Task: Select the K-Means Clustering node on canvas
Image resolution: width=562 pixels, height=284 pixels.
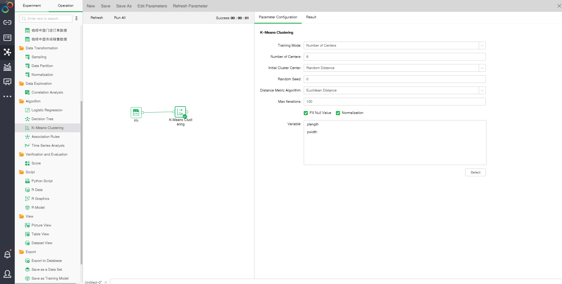Action: point(180,112)
